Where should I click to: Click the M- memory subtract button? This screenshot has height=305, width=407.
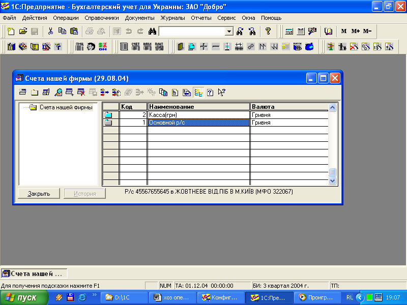coord(367,32)
